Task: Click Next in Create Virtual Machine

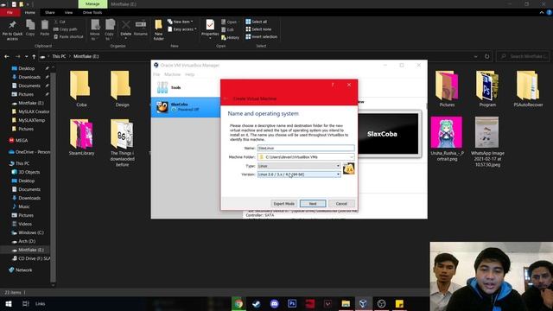Action: tap(313, 204)
